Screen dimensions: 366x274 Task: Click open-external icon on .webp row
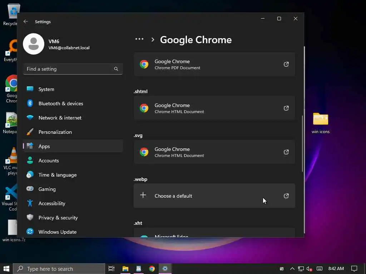286,196
